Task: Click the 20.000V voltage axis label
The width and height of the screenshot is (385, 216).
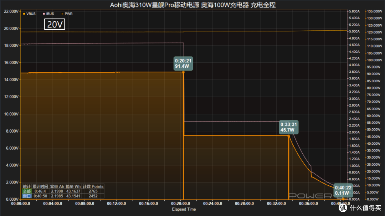Action: (x=11, y=29)
